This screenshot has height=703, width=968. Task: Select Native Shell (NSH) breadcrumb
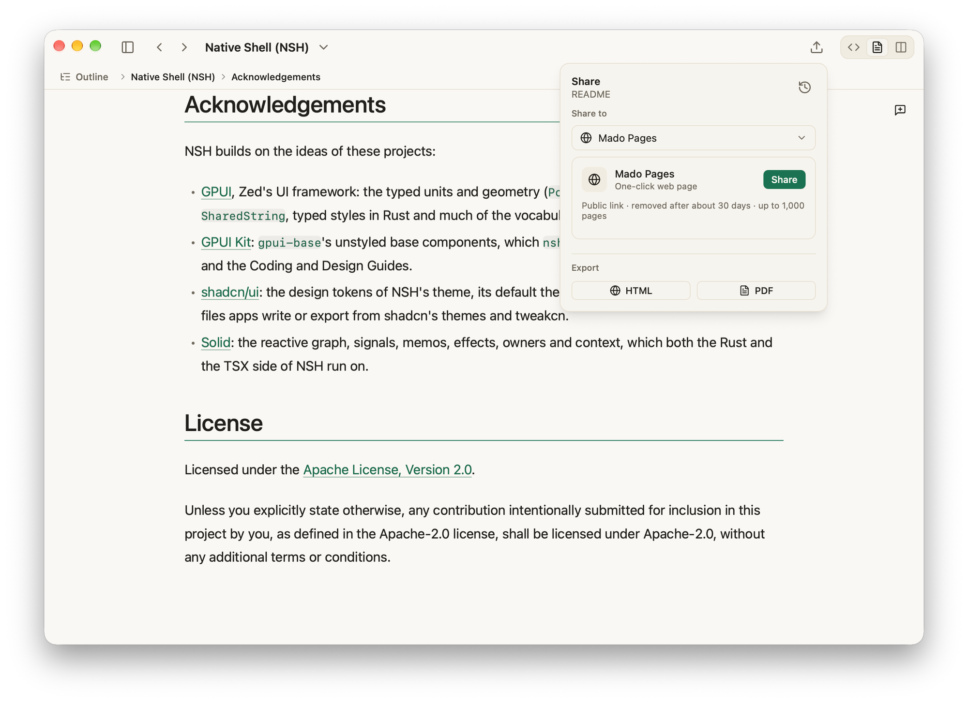pos(173,77)
